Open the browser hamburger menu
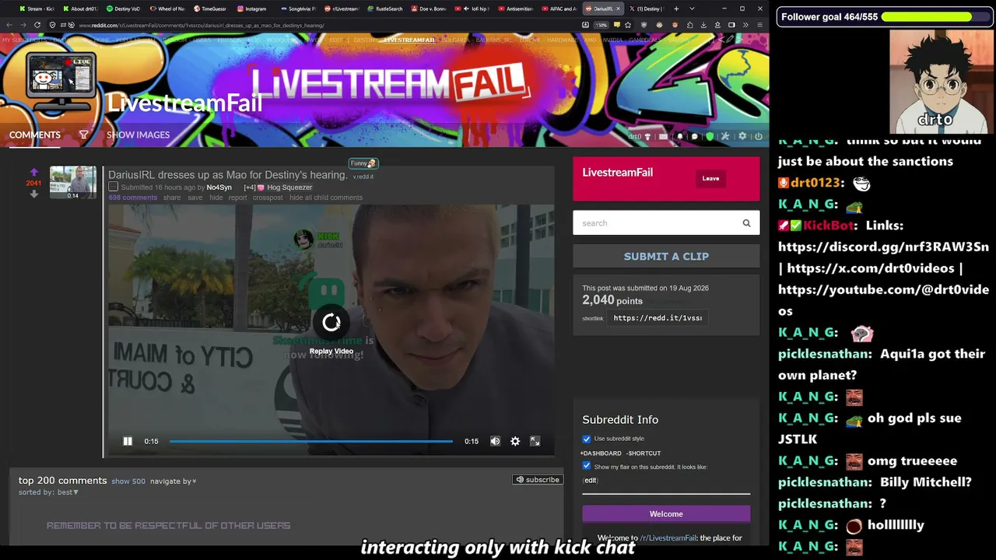The image size is (996, 560). 759,25
